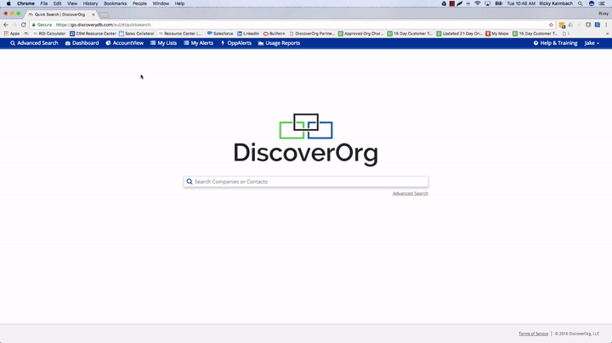The image size is (612, 343).
Task: Open Spotlight search in the menu bar
Action: coord(581,3)
